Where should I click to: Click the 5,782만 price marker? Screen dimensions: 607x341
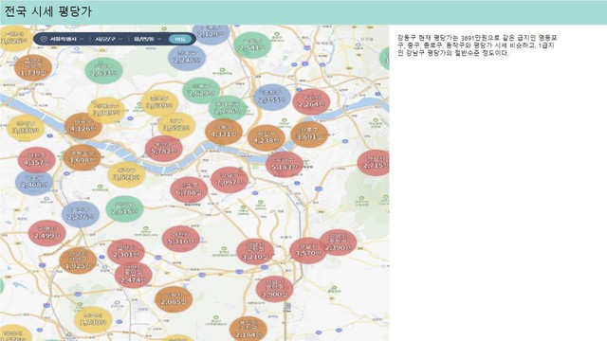pyautogui.click(x=164, y=149)
